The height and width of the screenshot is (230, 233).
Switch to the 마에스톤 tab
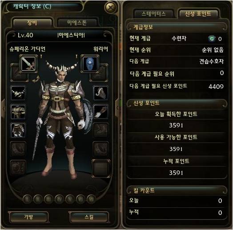(77, 23)
